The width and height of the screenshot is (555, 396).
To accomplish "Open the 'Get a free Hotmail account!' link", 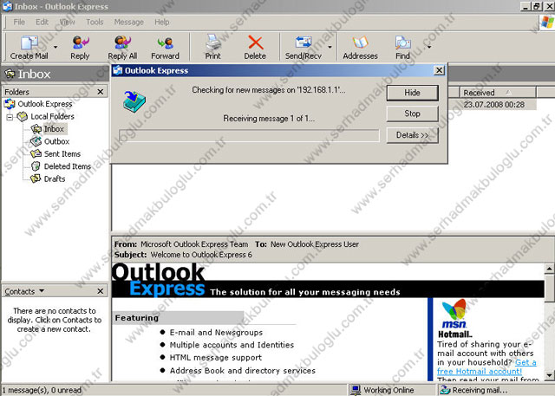I will point(486,367).
